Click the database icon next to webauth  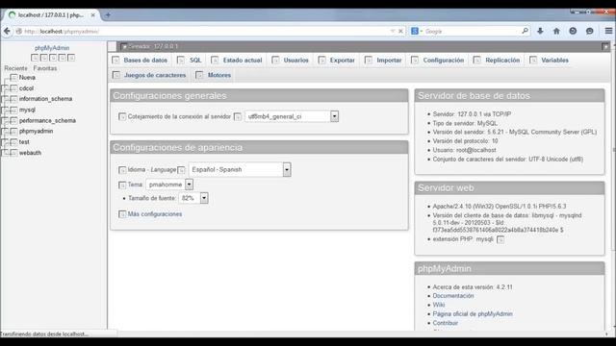[13, 153]
